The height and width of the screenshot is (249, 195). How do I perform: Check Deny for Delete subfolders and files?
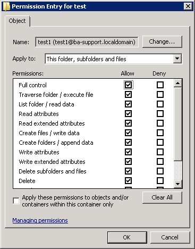(x=160, y=171)
